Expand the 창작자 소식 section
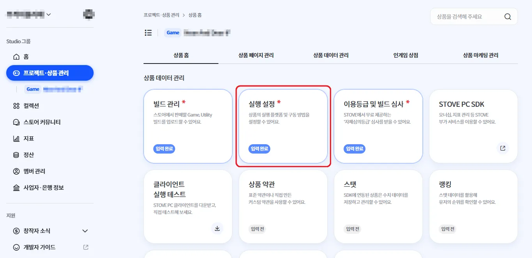 coord(50,231)
